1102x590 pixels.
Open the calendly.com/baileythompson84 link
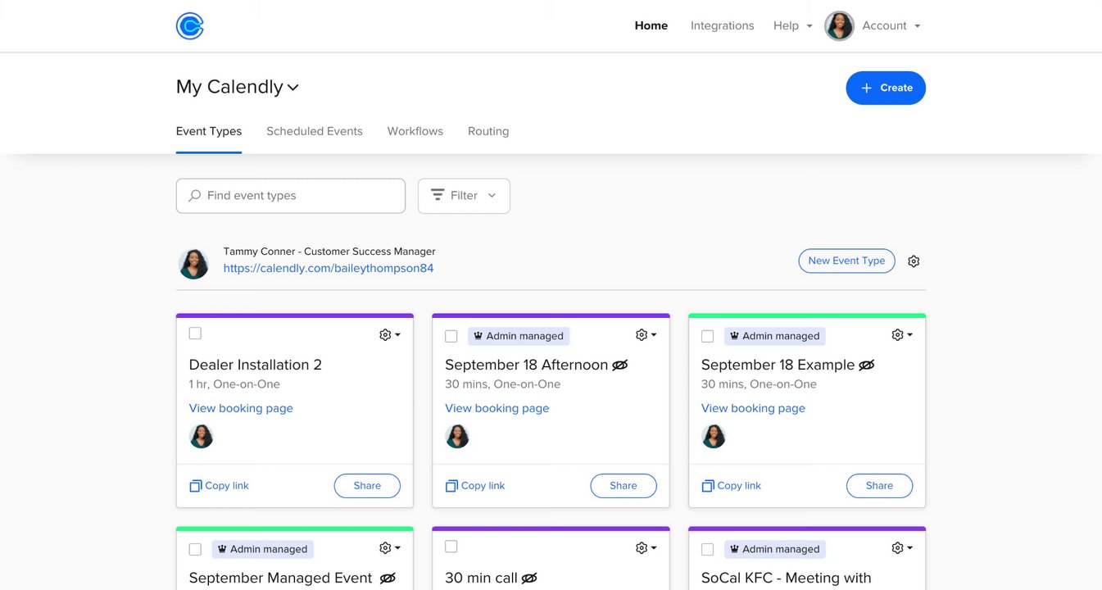329,268
